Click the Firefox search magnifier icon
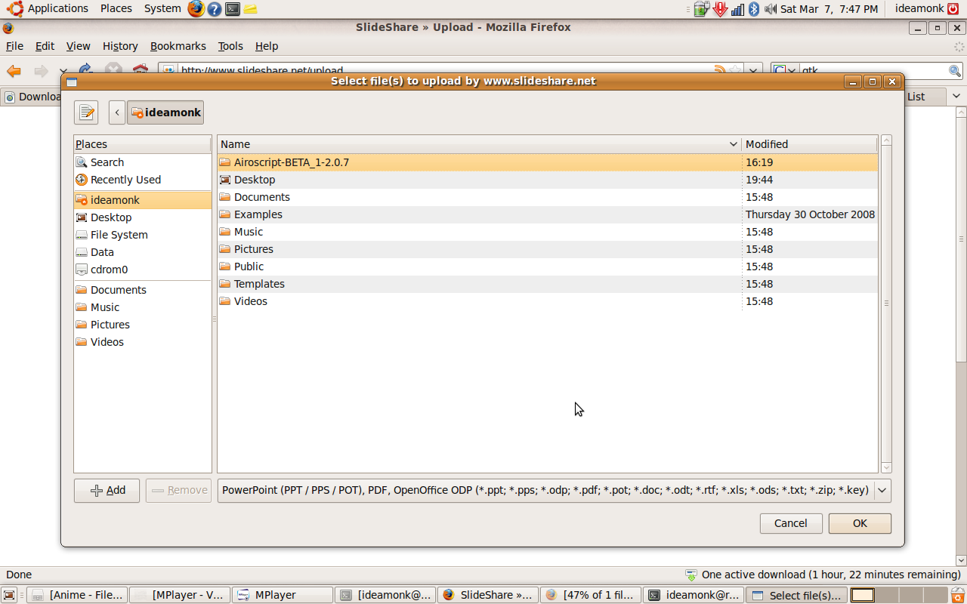Viewport: 967px width, 604px height. point(955,70)
